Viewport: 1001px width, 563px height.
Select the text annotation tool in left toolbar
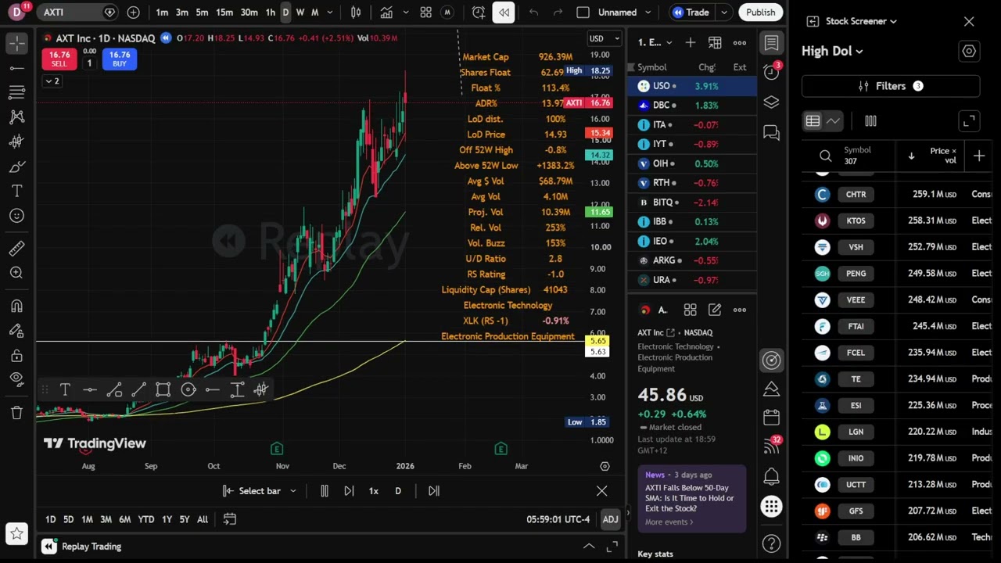[16, 191]
